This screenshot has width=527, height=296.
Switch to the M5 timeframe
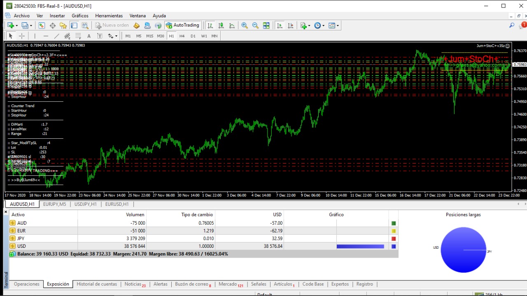pos(139,36)
